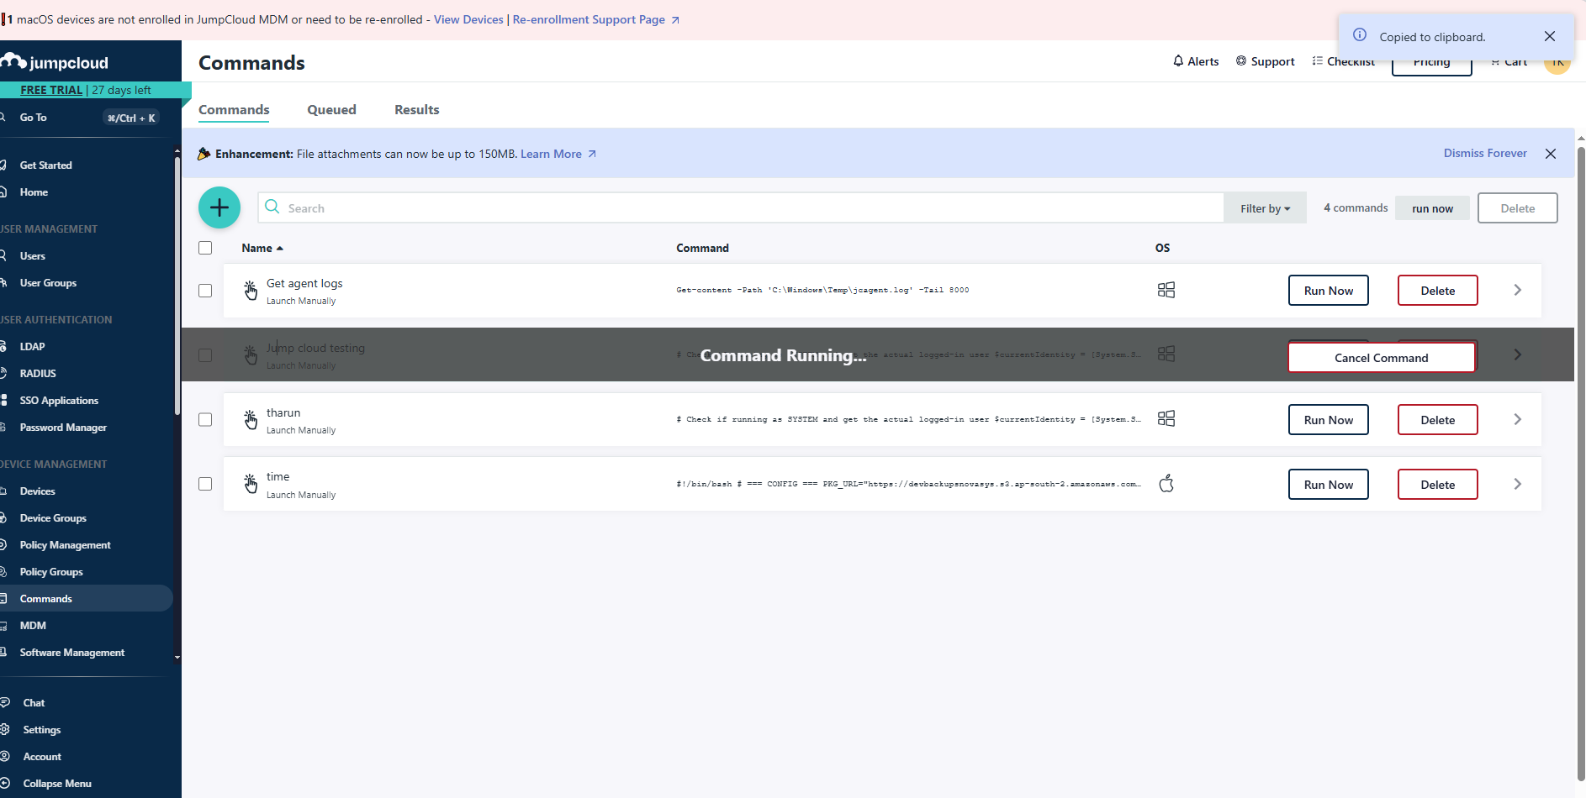Expand the tharun row chevron
Screen dimensions: 1586x798
(1518, 419)
